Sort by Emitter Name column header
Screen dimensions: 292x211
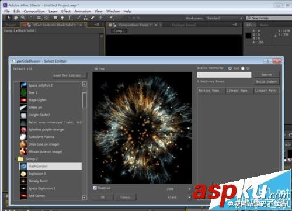click(211, 91)
